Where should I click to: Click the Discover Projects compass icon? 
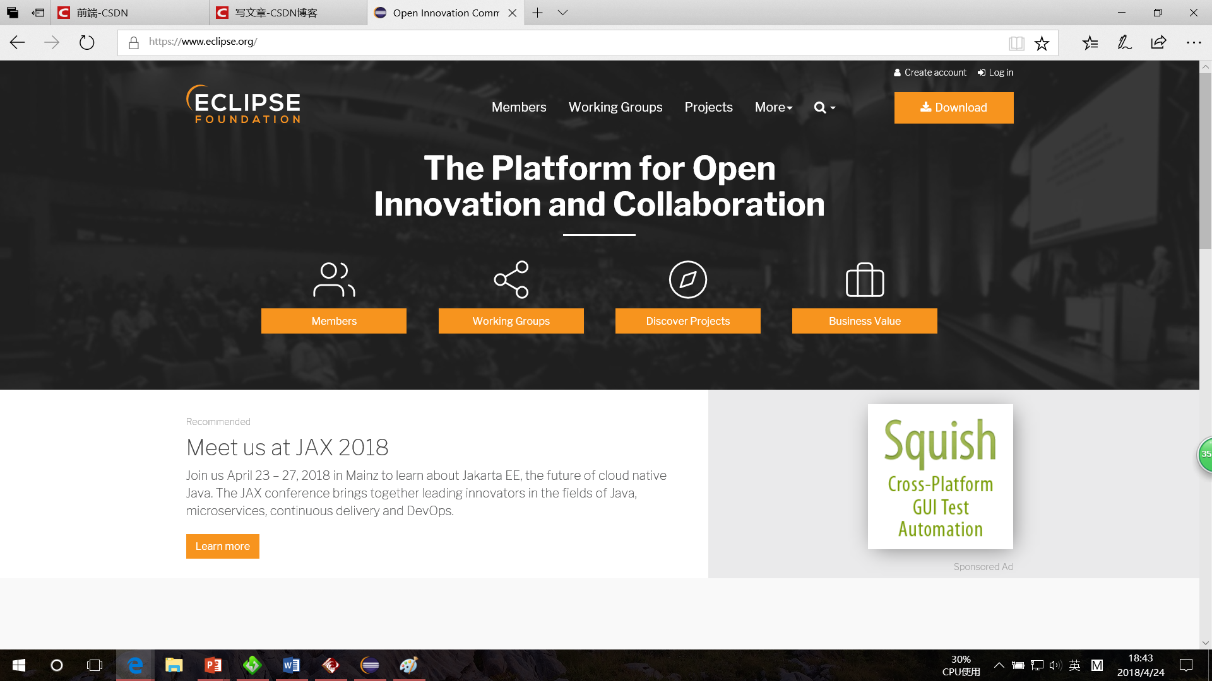(x=687, y=279)
